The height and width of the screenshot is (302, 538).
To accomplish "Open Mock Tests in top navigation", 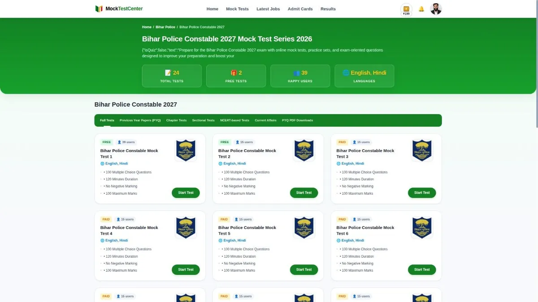I will tap(237, 9).
